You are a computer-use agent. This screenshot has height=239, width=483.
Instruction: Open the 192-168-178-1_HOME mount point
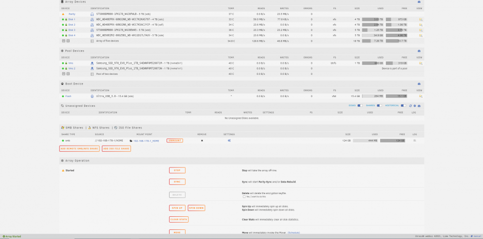point(146,141)
